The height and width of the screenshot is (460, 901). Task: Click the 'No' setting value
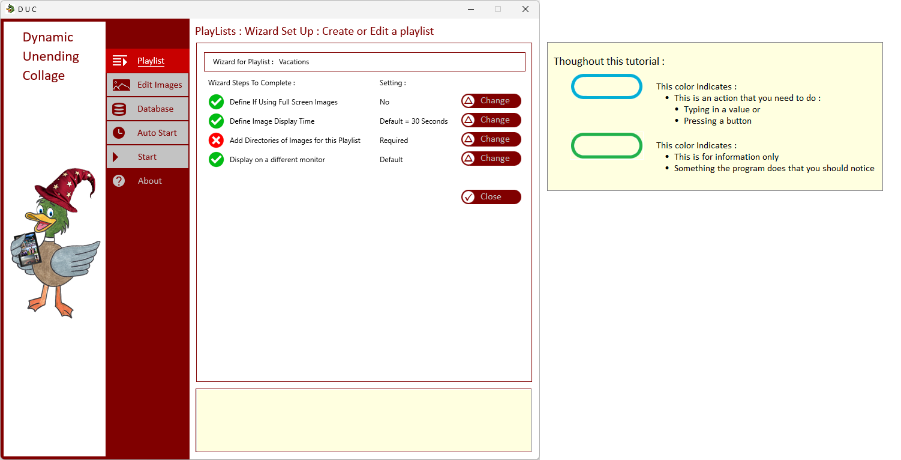coord(385,102)
